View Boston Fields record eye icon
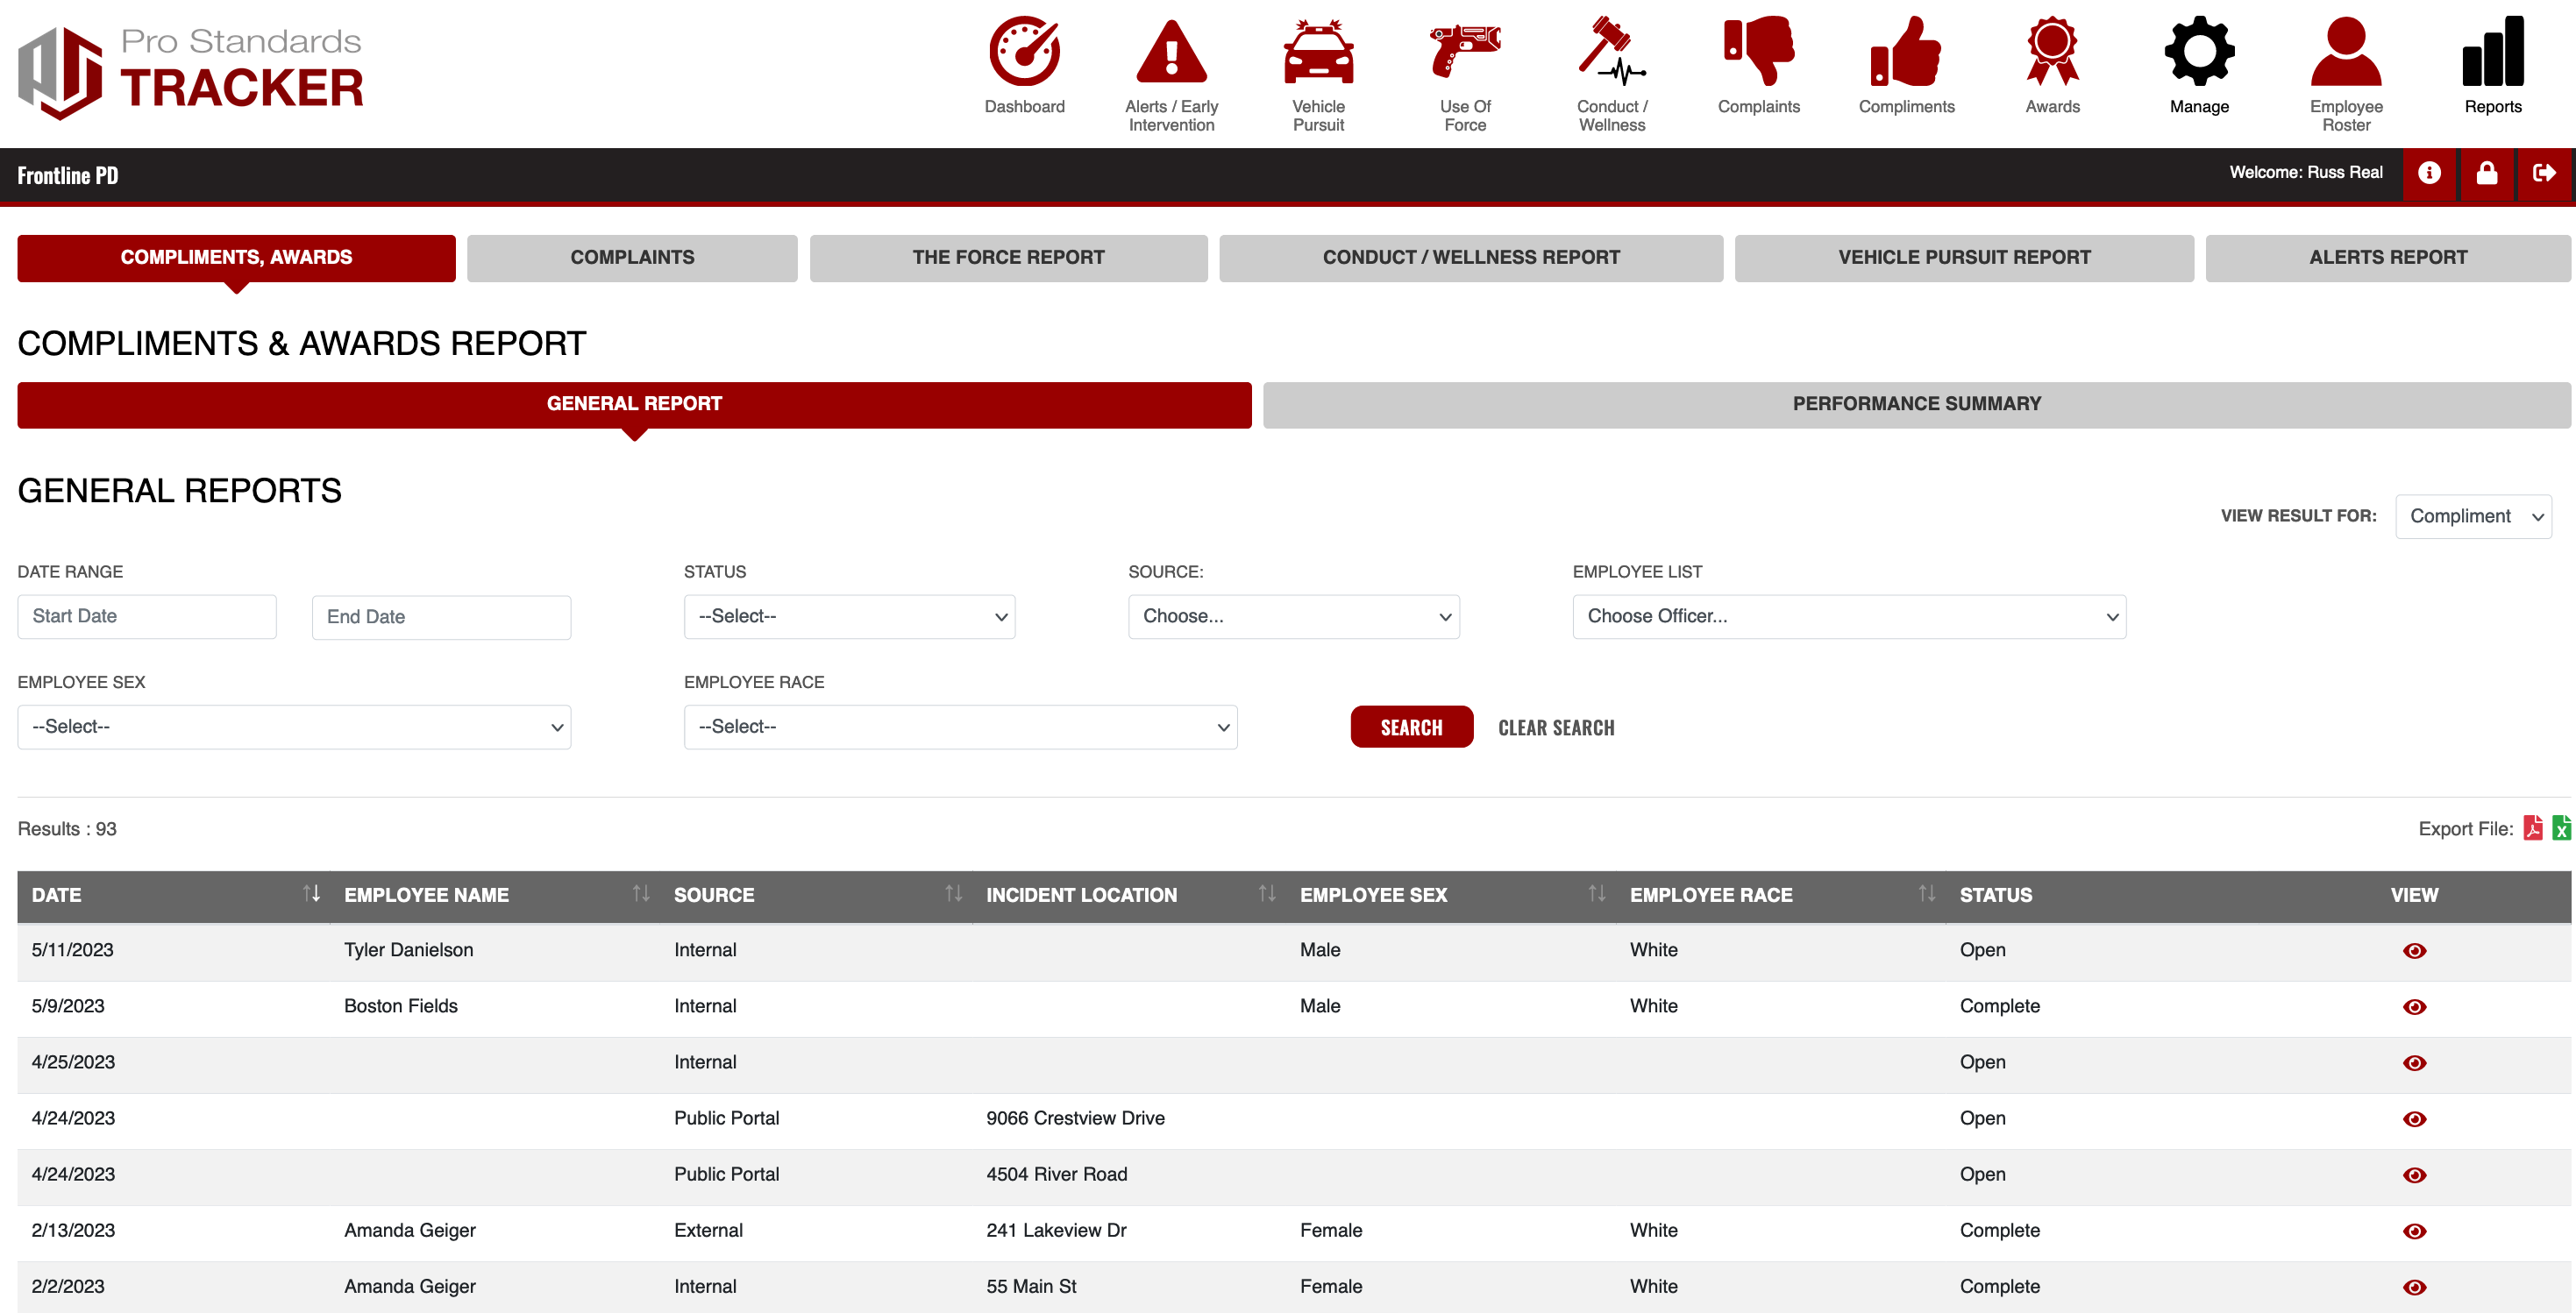The width and height of the screenshot is (2576, 1313). click(x=2413, y=1007)
